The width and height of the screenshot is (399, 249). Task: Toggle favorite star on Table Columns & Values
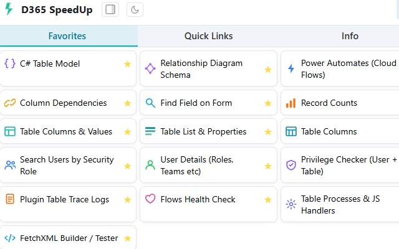(x=127, y=131)
